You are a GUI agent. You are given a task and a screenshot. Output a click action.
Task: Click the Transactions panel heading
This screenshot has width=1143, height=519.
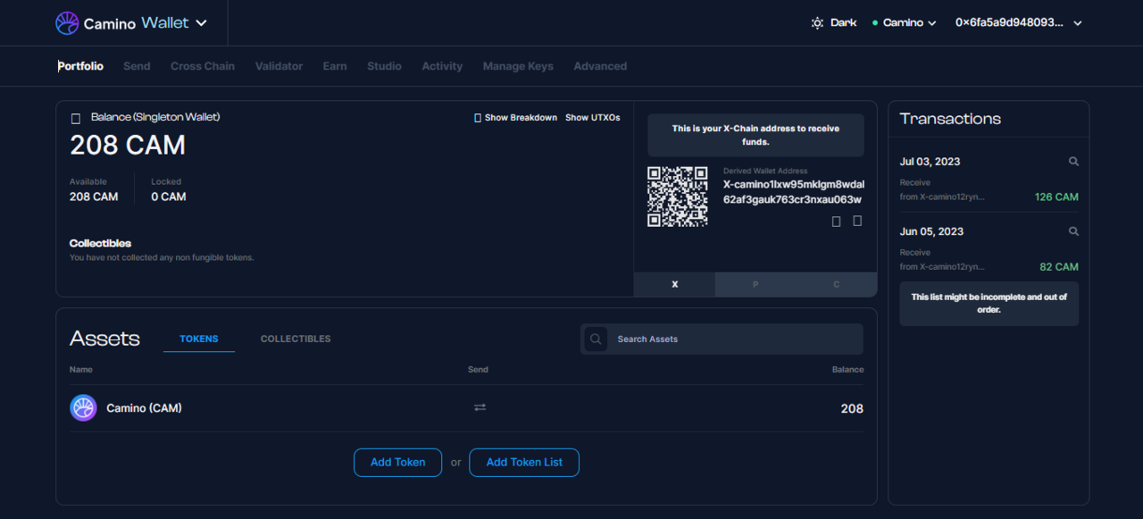950,119
